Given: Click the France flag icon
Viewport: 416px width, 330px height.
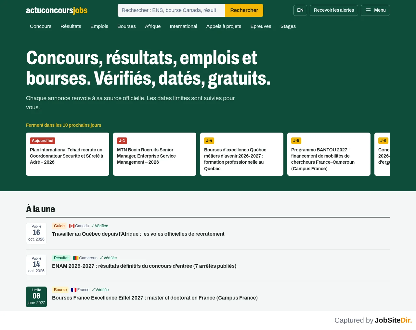Looking at the screenshot, I should click(74, 290).
